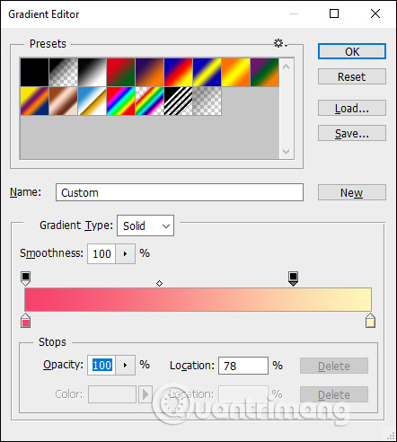Click the pink-to-yellow gradient bar
Screen dimensions: 397x442
tap(198, 299)
